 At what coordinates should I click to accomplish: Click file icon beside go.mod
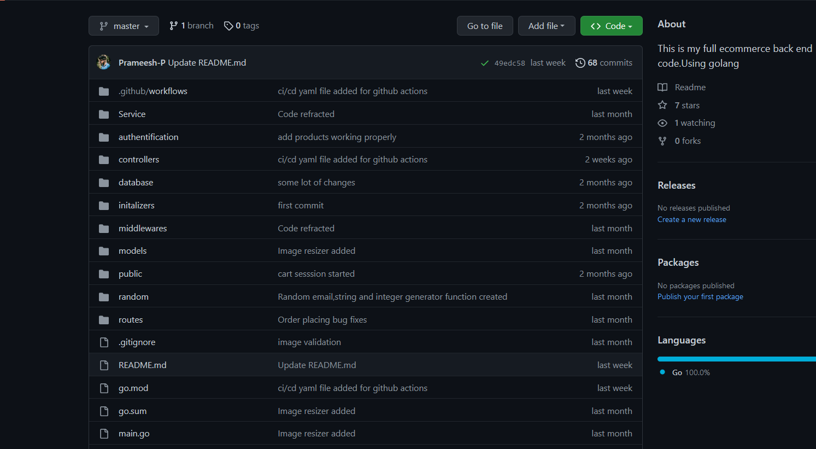point(104,388)
